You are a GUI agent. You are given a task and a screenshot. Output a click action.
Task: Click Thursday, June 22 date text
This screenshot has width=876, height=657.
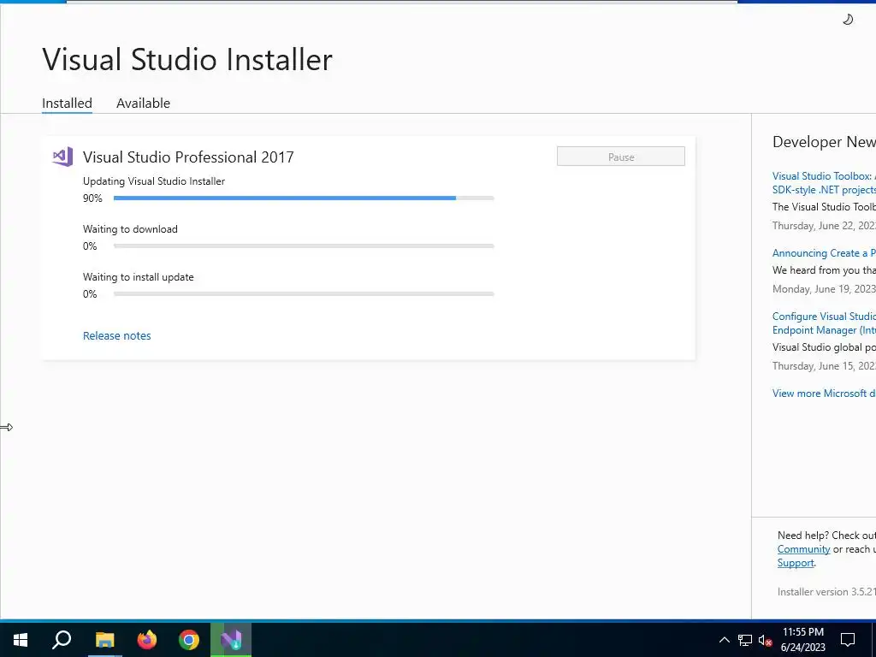(824, 226)
